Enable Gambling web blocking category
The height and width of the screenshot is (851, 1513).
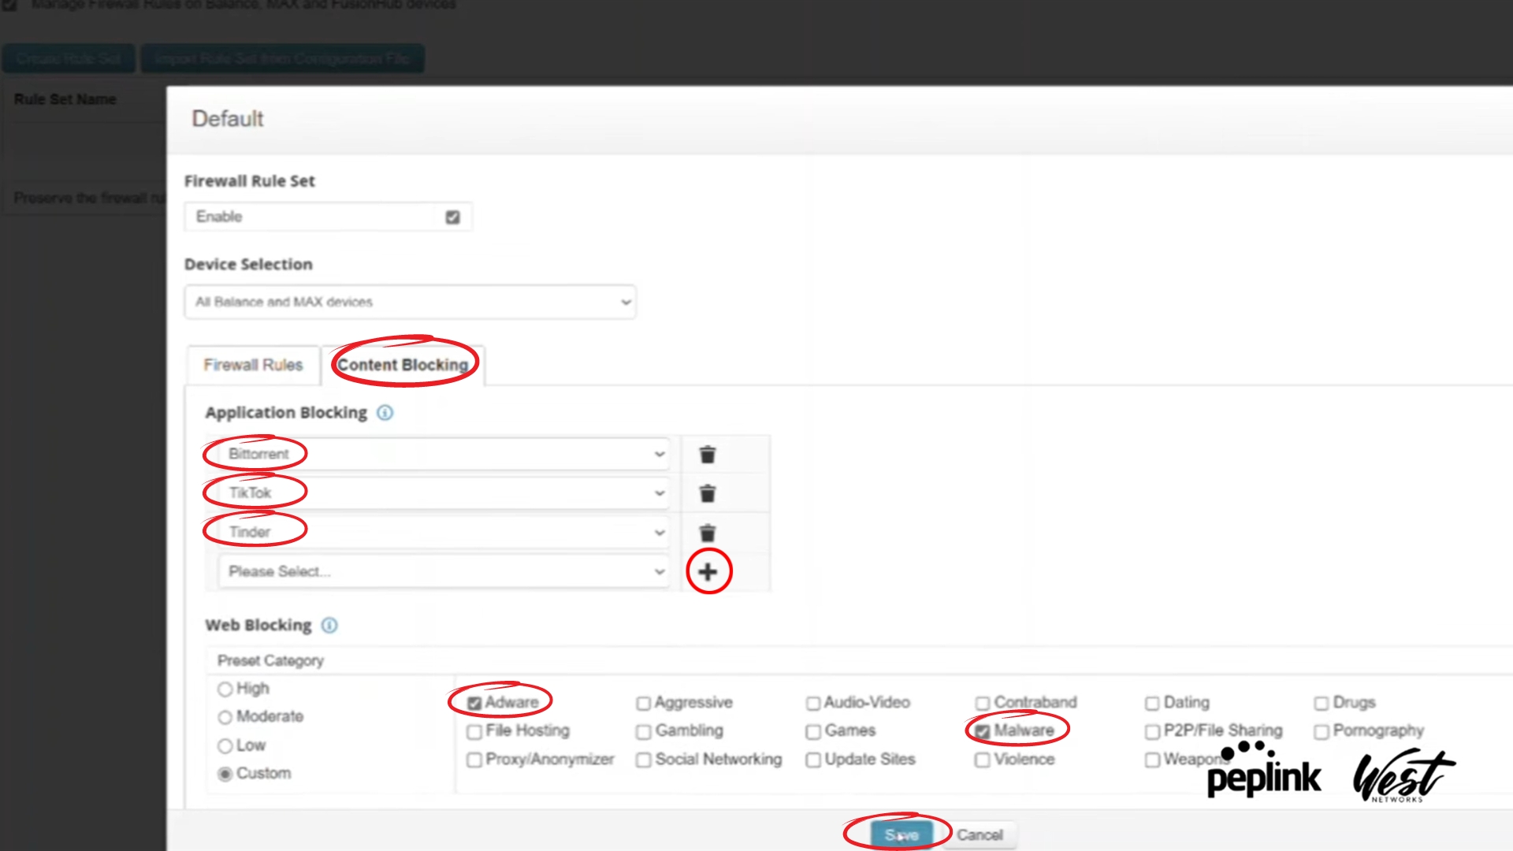tap(644, 732)
